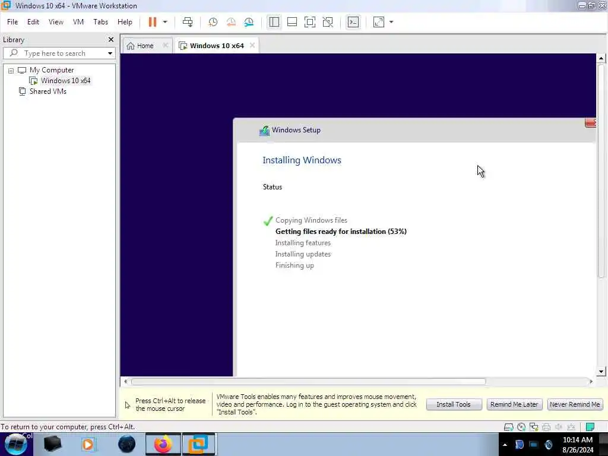
Task: Click the Getting files ready for installation status
Action: (341, 232)
